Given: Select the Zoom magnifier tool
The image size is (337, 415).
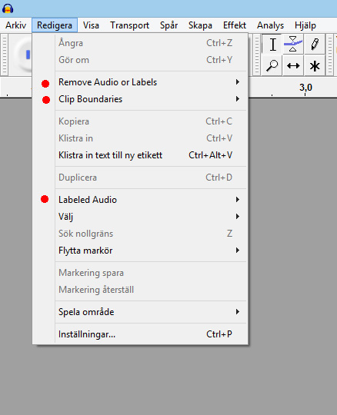Looking at the screenshot, I should 272,65.
